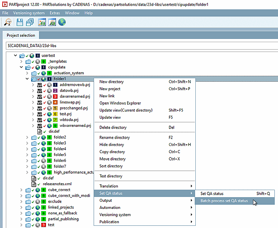Screen dimensions: 278x228
Task: Click the folder icon beside cube_correct
Action: 28,190
